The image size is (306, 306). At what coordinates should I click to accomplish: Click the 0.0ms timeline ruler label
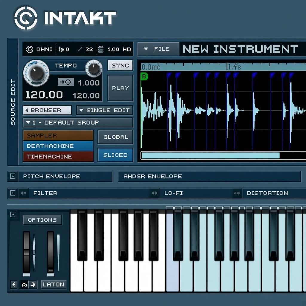tap(151, 67)
